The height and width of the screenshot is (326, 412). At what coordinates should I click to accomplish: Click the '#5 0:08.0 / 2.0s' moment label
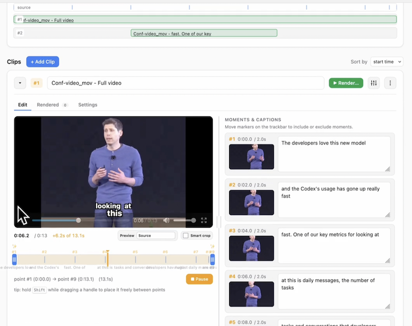point(247,322)
